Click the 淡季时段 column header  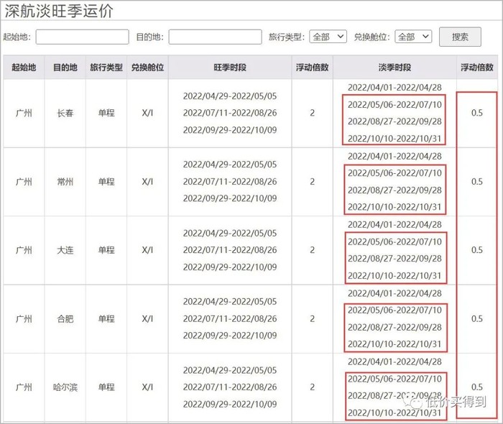[x=394, y=68]
